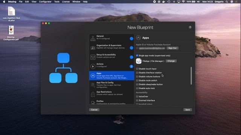The height and width of the screenshot is (135, 241).
Task: Click the Actions count badge
Action: pyautogui.click(x=131, y=66)
